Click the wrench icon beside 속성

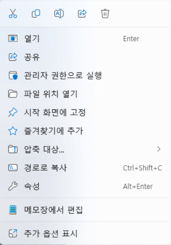(x=13, y=186)
